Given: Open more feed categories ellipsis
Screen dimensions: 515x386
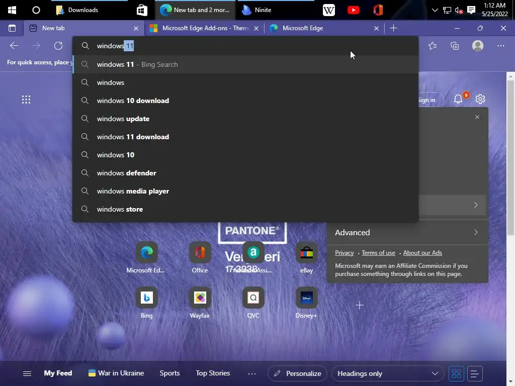Looking at the screenshot, I should (251, 373).
